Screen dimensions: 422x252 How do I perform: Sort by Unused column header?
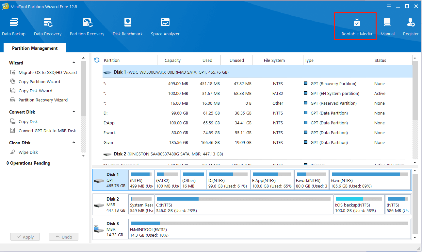[237, 60]
